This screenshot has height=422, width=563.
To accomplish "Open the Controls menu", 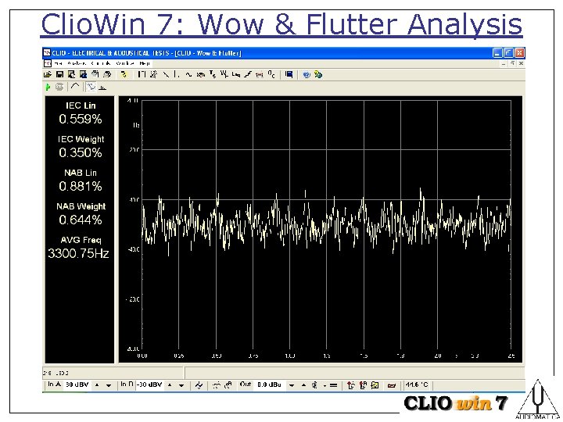I will pyautogui.click(x=101, y=63).
